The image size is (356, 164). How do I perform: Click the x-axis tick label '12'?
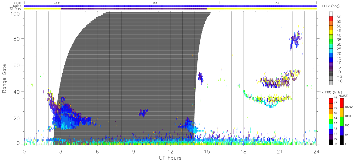pyautogui.click(x=170, y=151)
